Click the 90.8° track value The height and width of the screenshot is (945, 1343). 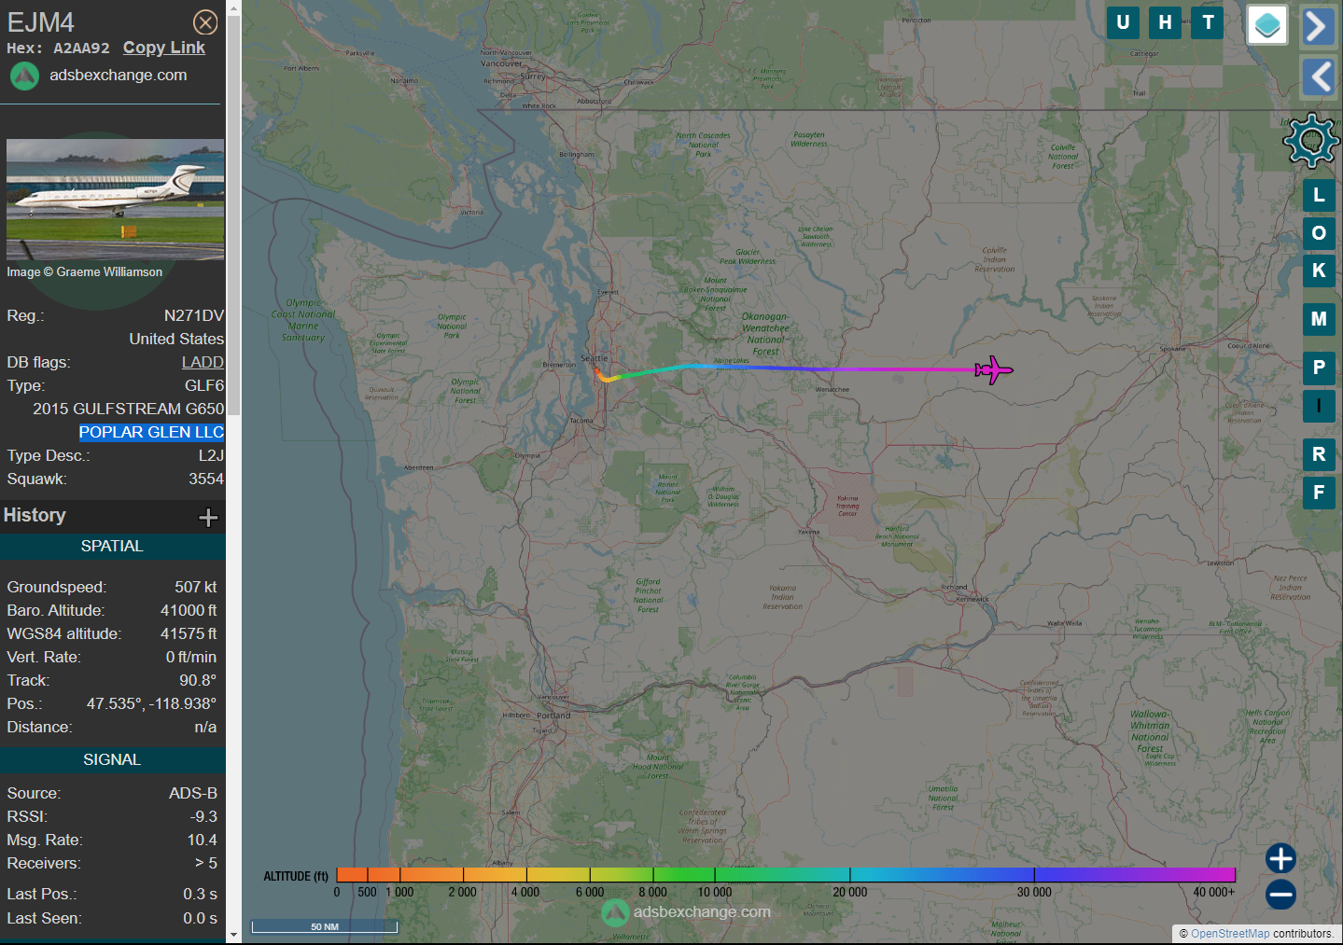pyautogui.click(x=198, y=680)
